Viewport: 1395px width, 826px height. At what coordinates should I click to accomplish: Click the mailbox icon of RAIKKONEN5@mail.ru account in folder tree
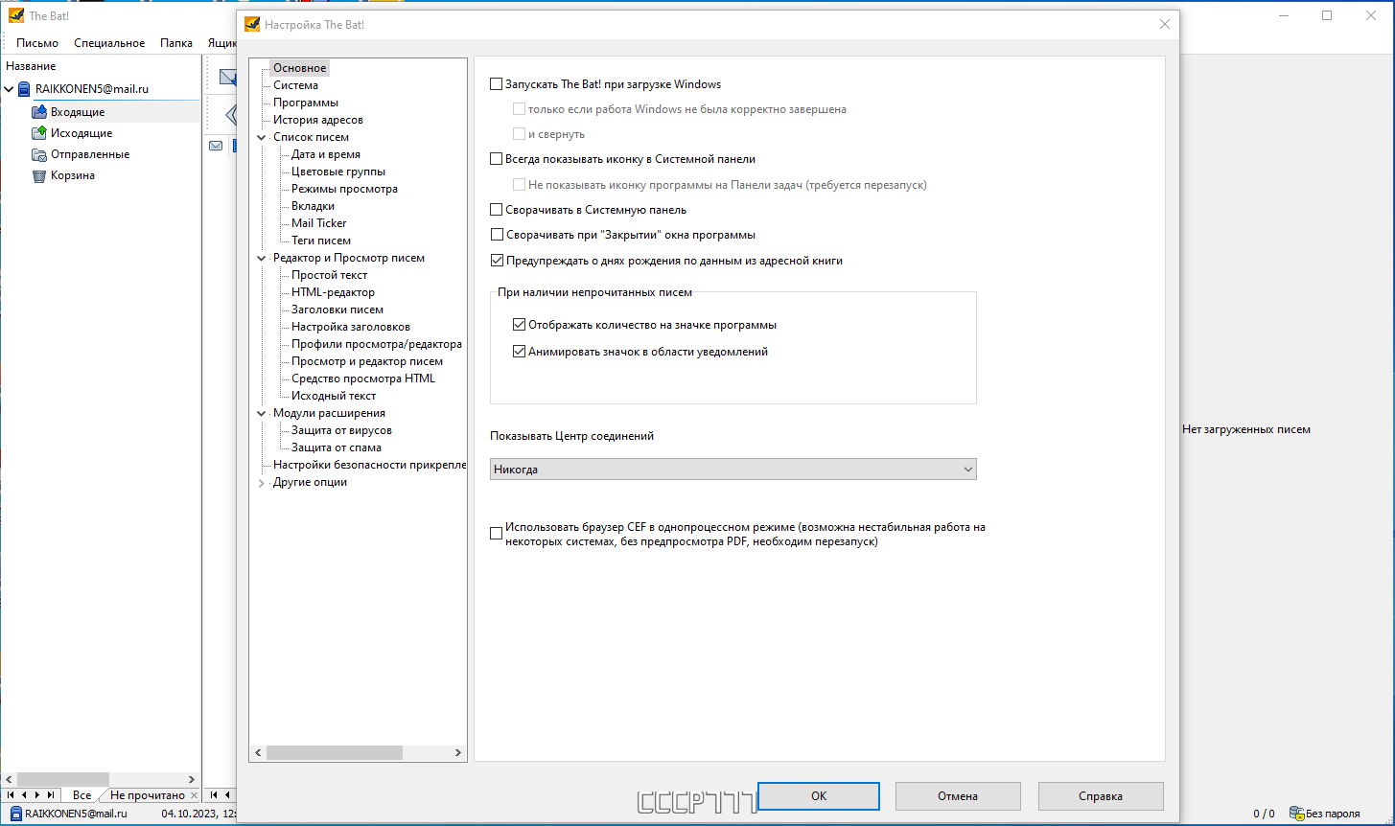23,89
